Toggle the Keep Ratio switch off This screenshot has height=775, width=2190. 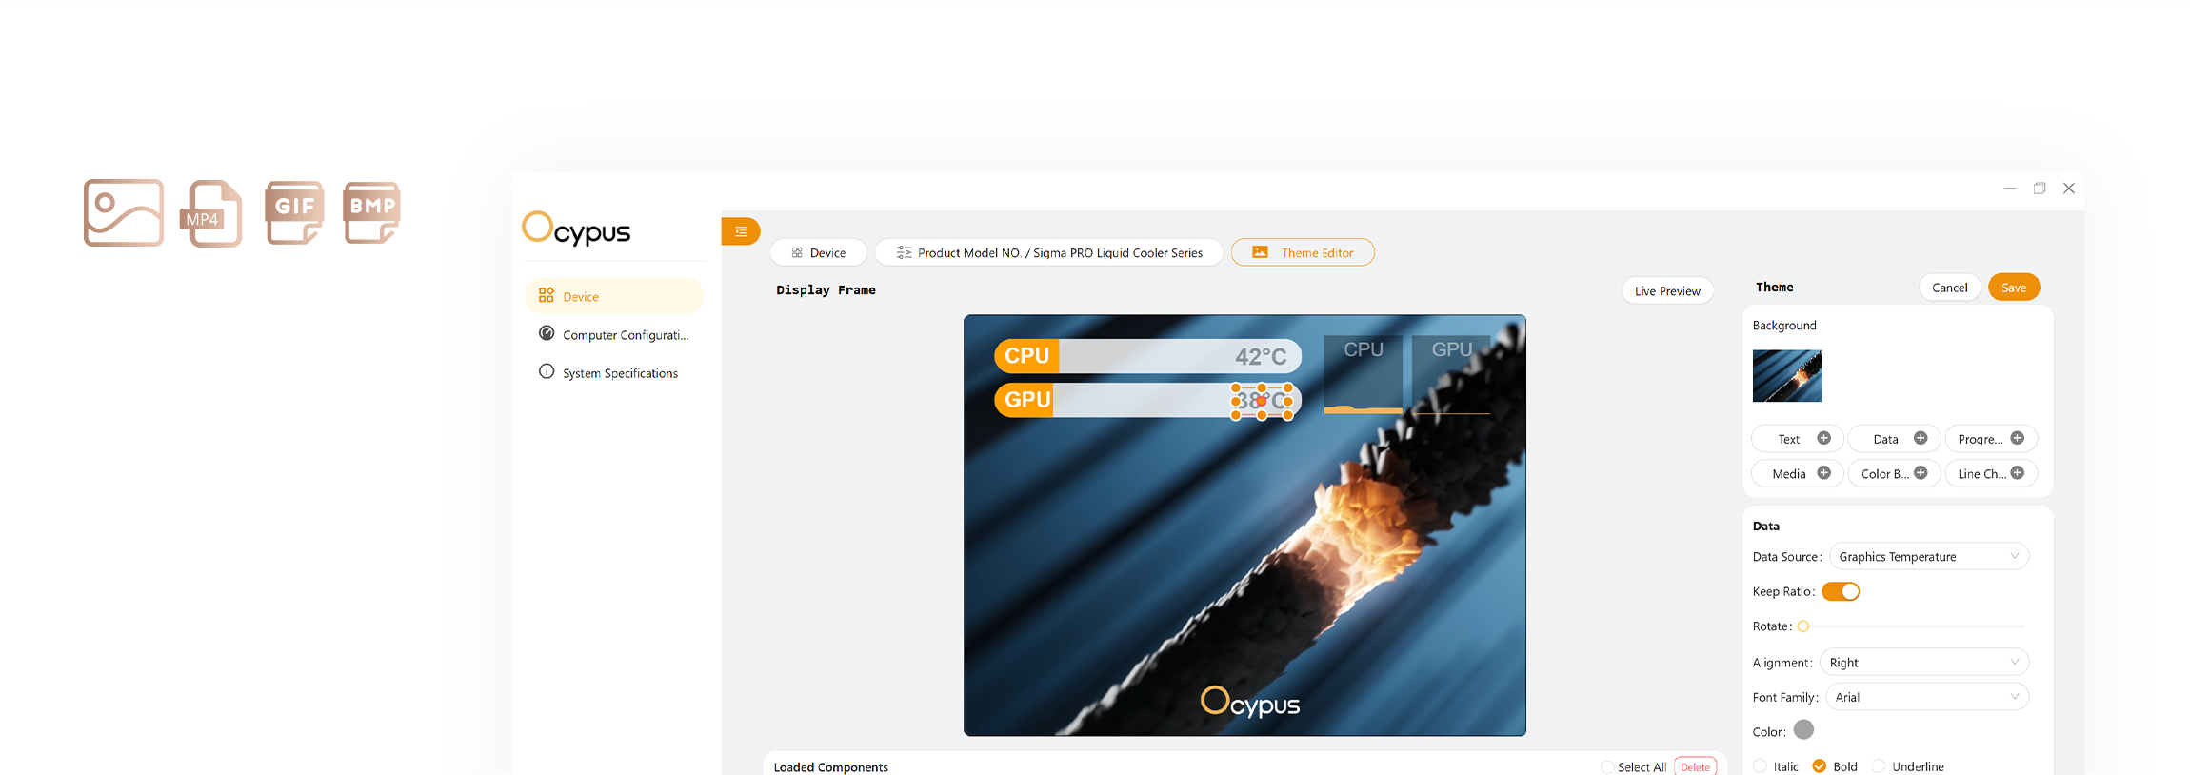[1840, 591]
